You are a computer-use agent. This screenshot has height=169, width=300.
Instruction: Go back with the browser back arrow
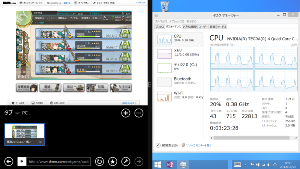(x=9, y=161)
